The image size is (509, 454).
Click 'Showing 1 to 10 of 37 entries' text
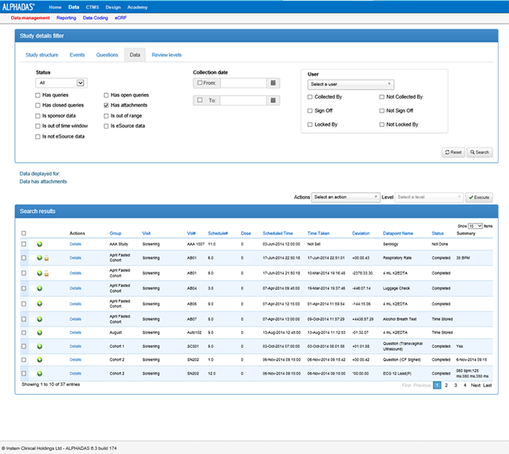tap(51, 384)
